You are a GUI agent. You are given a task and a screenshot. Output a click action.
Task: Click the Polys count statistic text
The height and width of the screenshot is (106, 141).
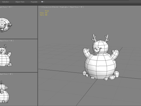(43, 13)
